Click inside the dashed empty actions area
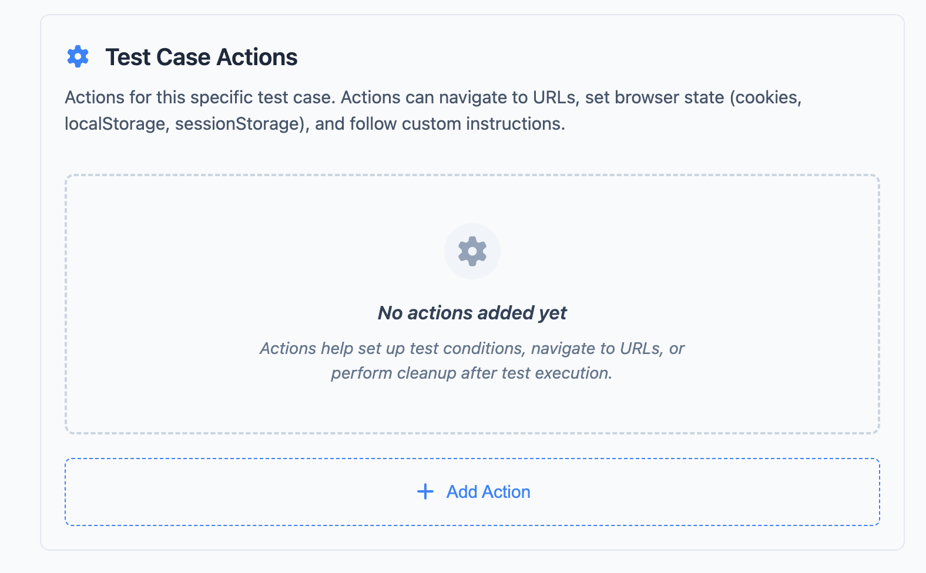Image resolution: width=926 pixels, height=573 pixels. (472, 304)
